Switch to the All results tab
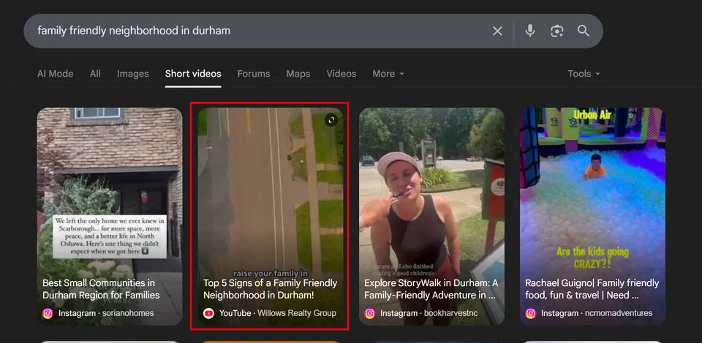Image resolution: width=702 pixels, height=343 pixels. 95,74
